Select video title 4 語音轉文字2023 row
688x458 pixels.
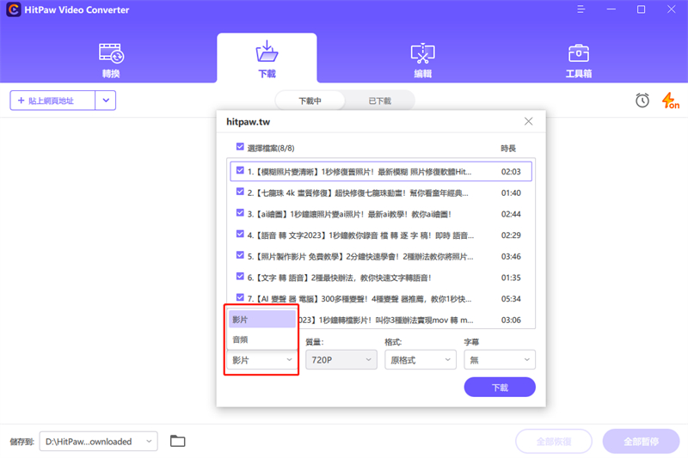381,235
